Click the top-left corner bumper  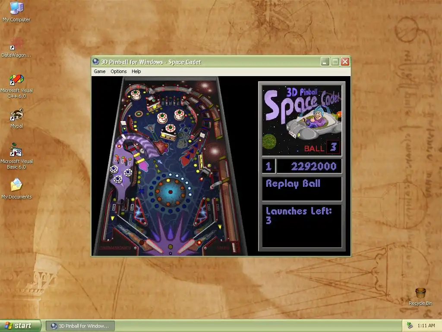pyautogui.click(x=136, y=94)
